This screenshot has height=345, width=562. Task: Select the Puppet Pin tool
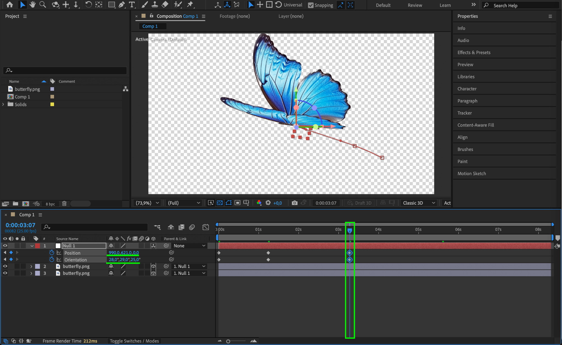[x=190, y=5]
